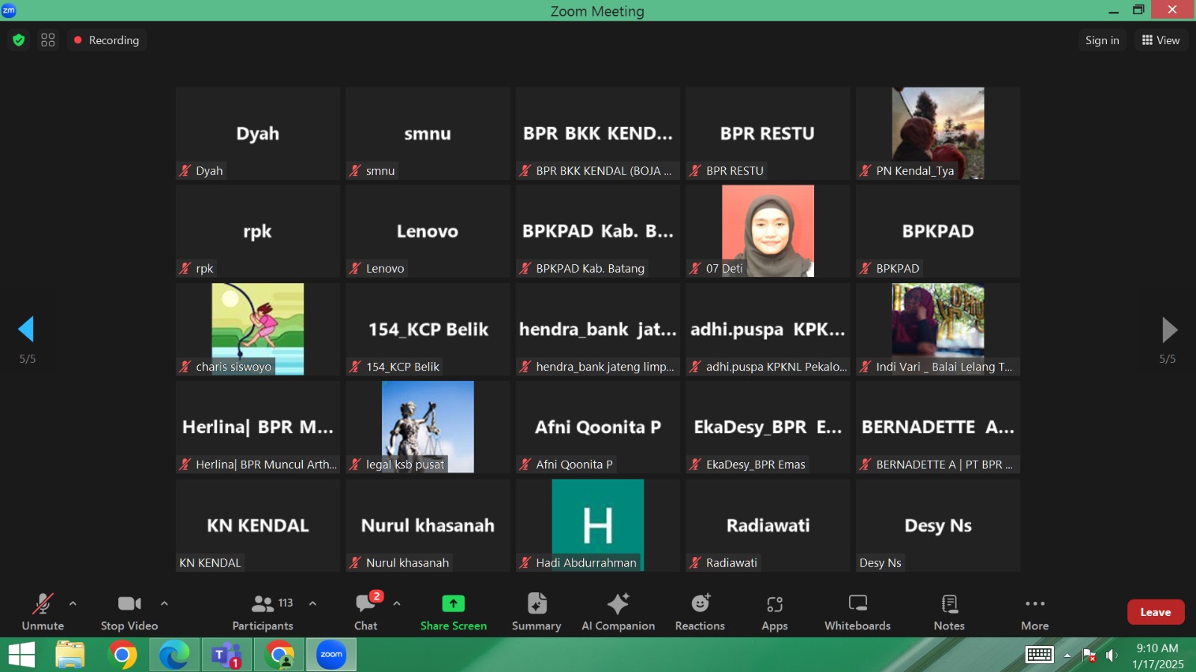Click the Sign in button
The width and height of the screenshot is (1196, 672).
point(1102,40)
